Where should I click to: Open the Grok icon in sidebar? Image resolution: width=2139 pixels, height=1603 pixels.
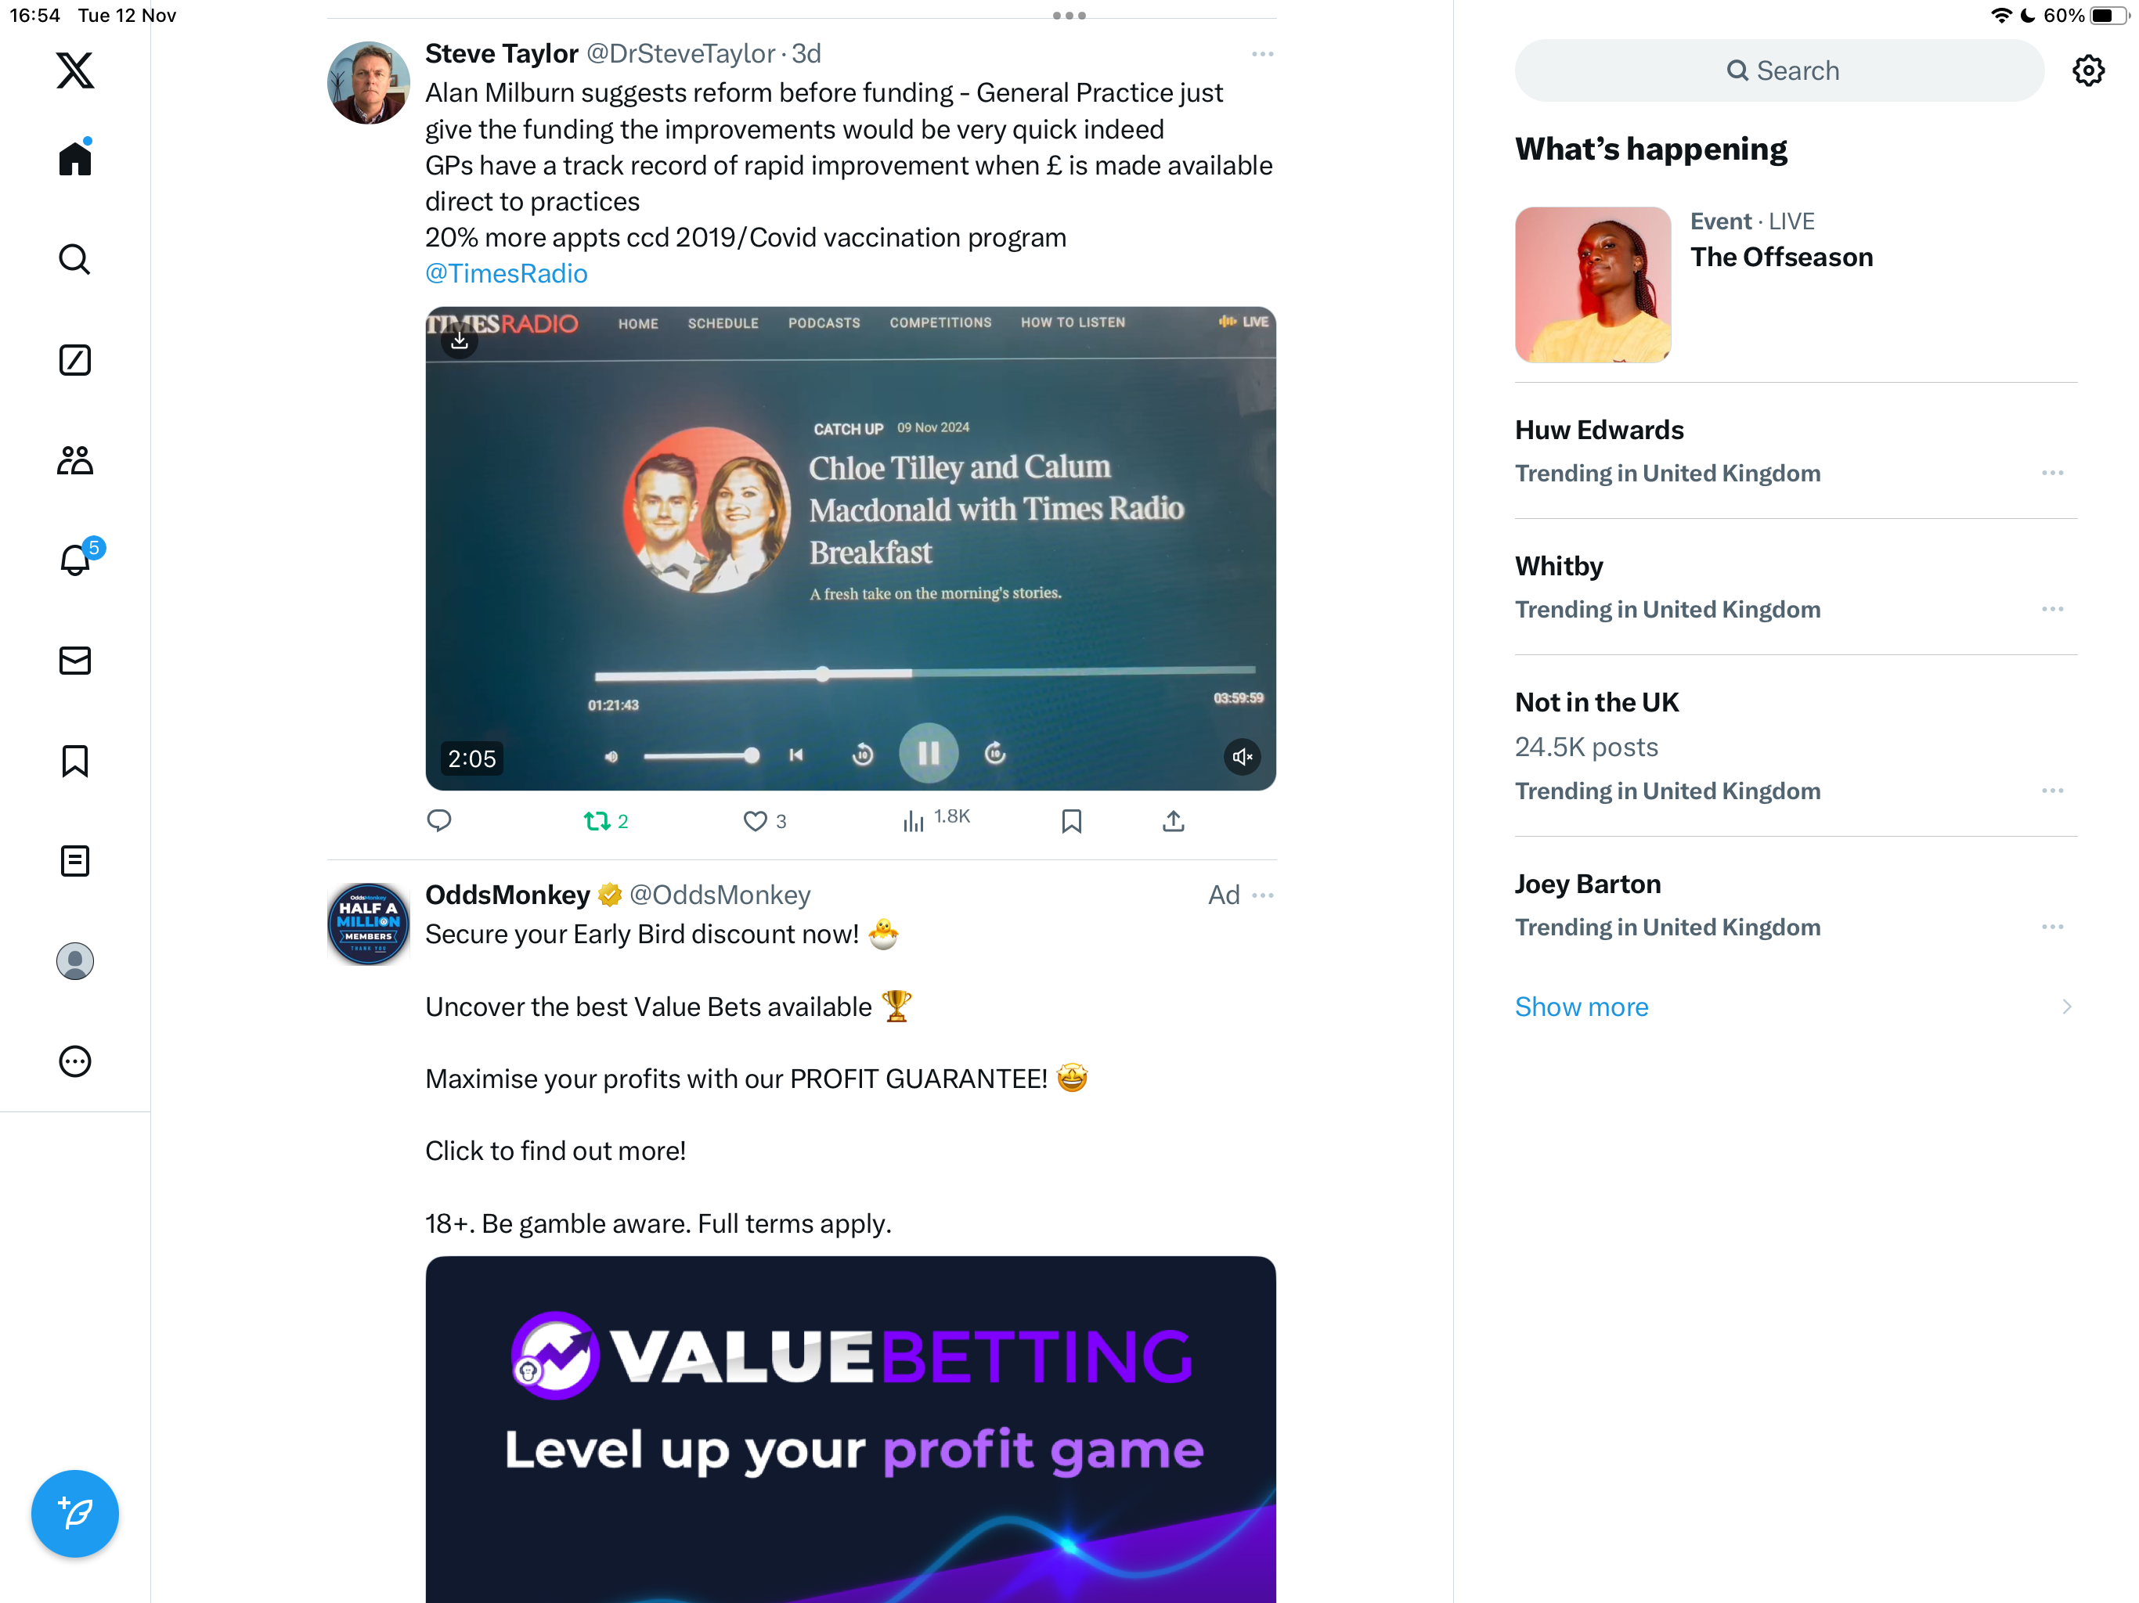[x=74, y=360]
